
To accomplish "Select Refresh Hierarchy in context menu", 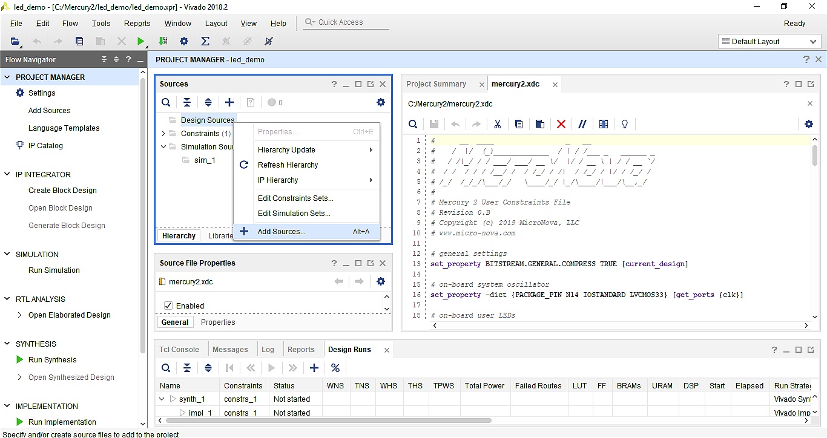I will 306,165.
